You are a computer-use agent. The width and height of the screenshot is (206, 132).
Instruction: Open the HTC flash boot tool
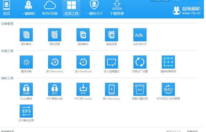(x=83, y=89)
